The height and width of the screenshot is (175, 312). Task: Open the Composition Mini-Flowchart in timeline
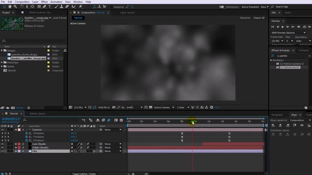coord(84,120)
